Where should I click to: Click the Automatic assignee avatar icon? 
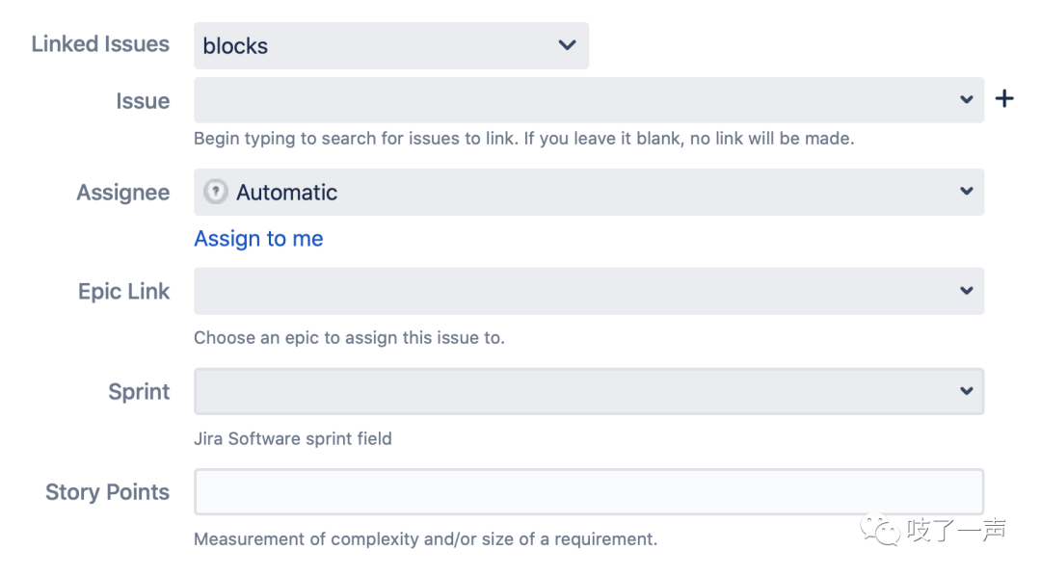click(215, 192)
